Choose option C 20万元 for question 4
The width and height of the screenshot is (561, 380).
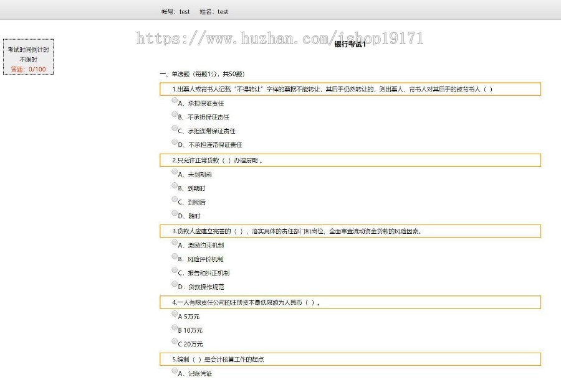click(174, 341)
